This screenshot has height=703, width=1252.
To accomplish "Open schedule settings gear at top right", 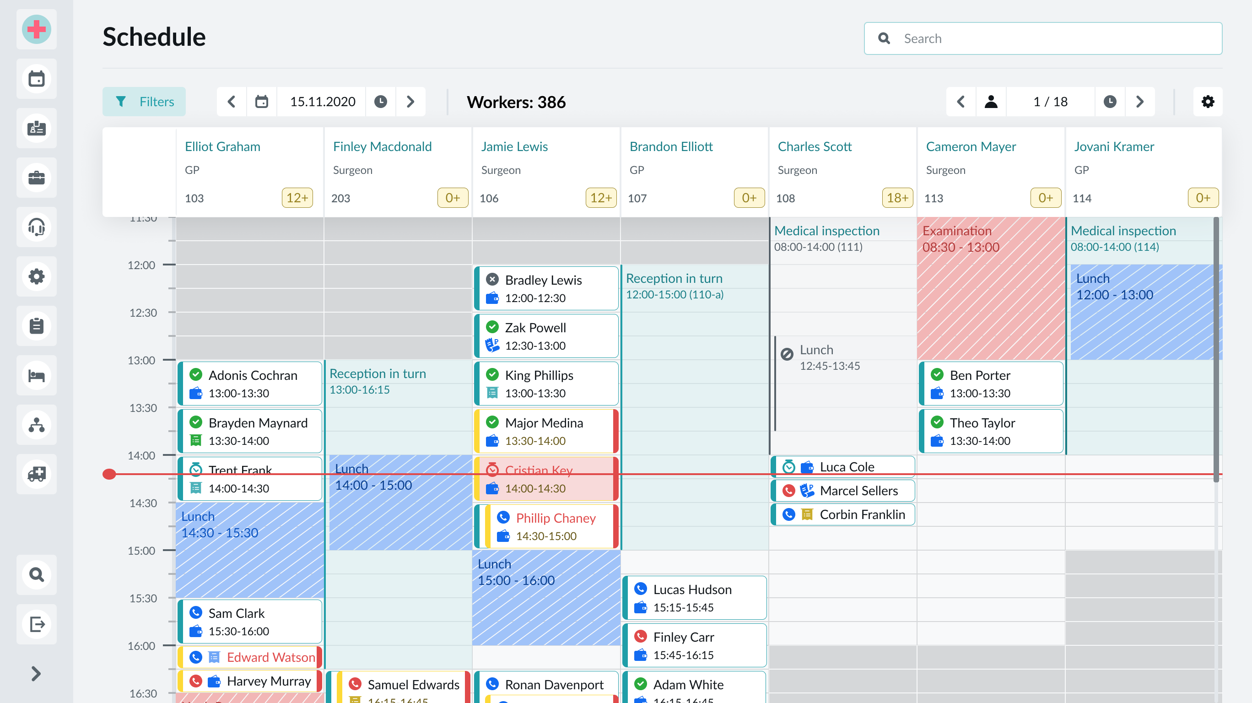I will [1207, 102].
